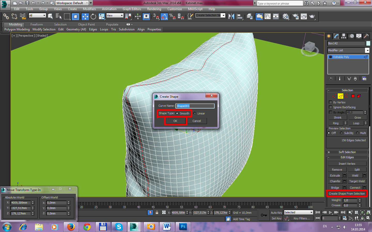The height and width of the screenshot is (232, 372).
Task: Switch to the Motion command panel tab
Action: click(x=351, y=36)
